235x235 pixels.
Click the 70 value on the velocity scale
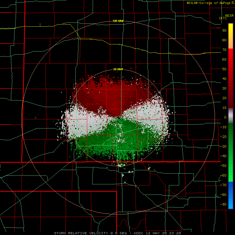[x=224, y=50]
